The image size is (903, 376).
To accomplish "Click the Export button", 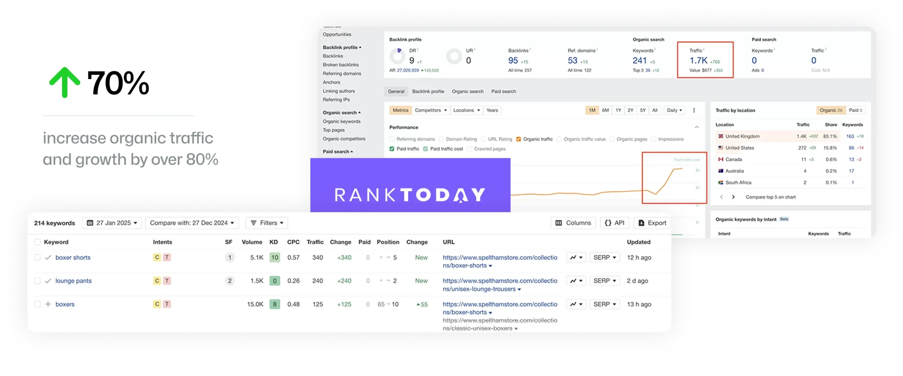I will [x=652, y=223].
